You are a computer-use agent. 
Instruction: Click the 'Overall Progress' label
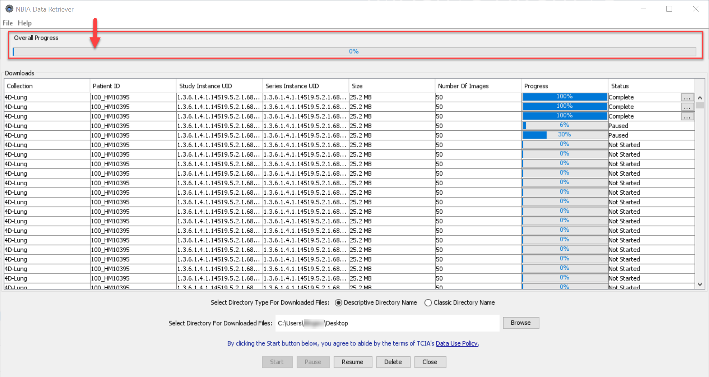pos(36,38)
